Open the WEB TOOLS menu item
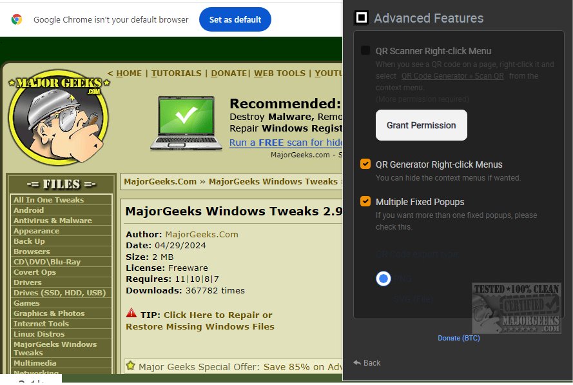 coord(280,73)
